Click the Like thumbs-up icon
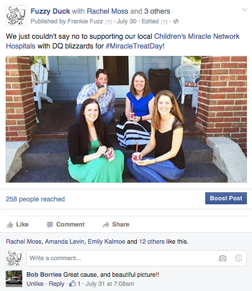 (10, 225)
